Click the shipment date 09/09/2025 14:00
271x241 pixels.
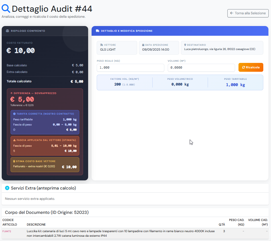pyautogui.click(x=156, y=49)
